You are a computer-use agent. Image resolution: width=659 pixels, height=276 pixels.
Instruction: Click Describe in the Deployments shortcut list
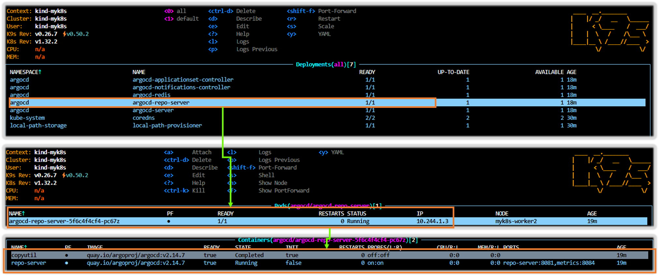point(249,19)
